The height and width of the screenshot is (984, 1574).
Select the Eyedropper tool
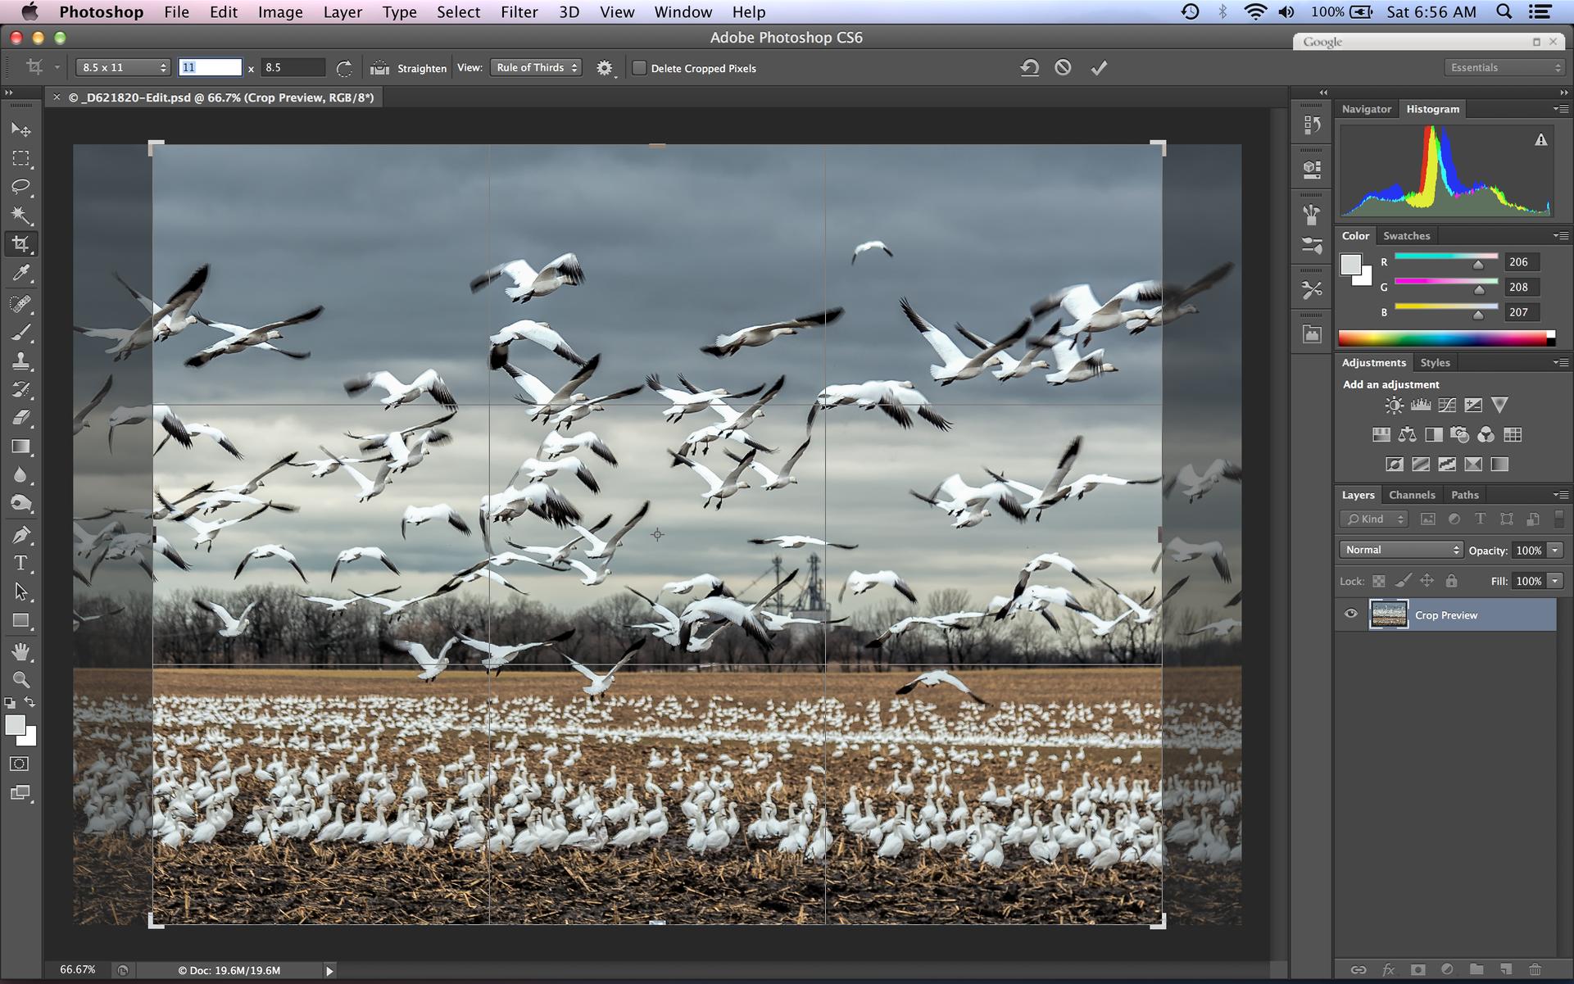click(20, 273)
